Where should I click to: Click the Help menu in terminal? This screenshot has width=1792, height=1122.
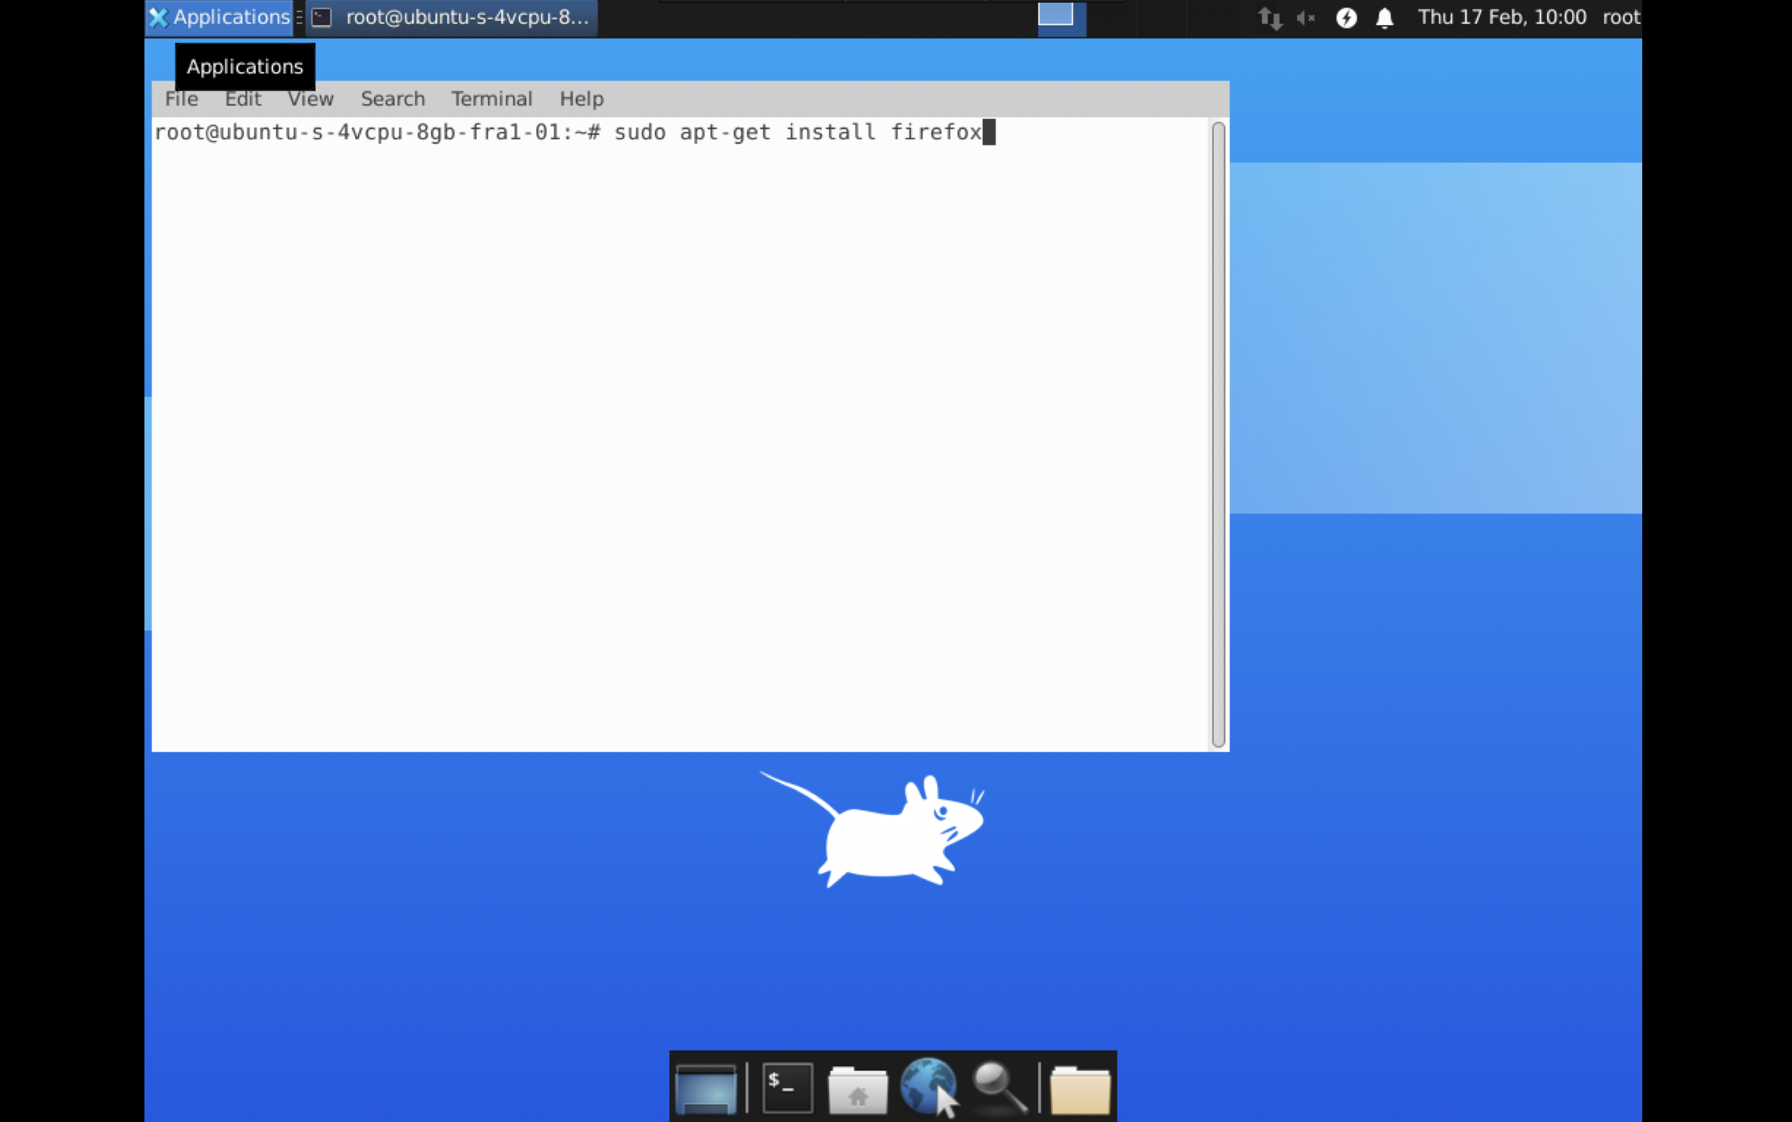click(x=580, y=98)
